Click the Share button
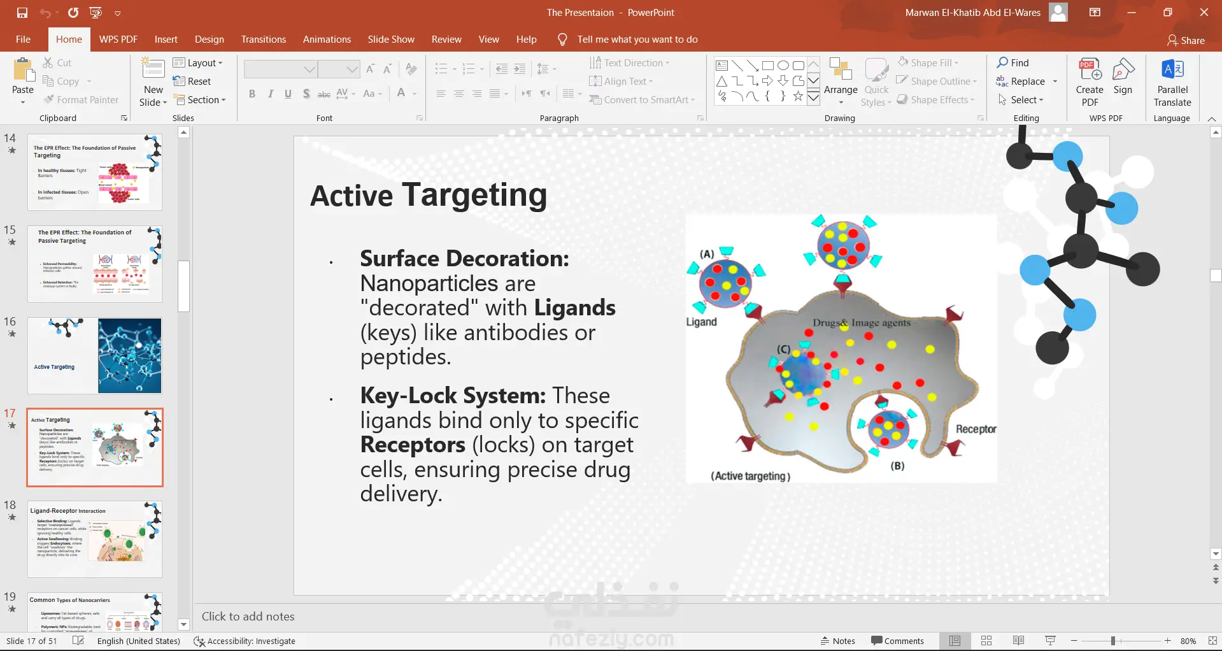The height and width of the screenshot is (651, 1222). pyautogui.click(x=1186, y=40)
